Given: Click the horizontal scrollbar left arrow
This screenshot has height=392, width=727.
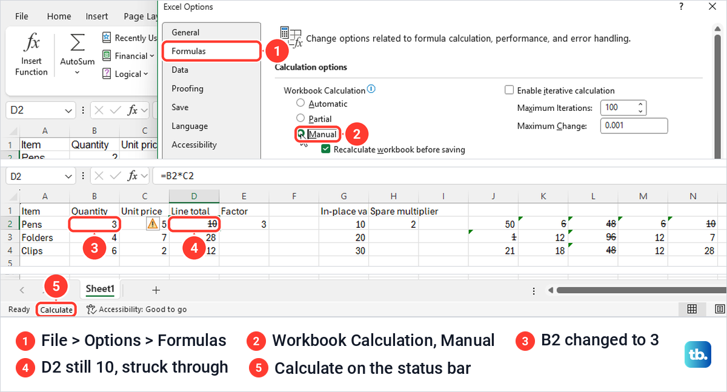Looking at the screenshot, I should click(x=551, y=290).
